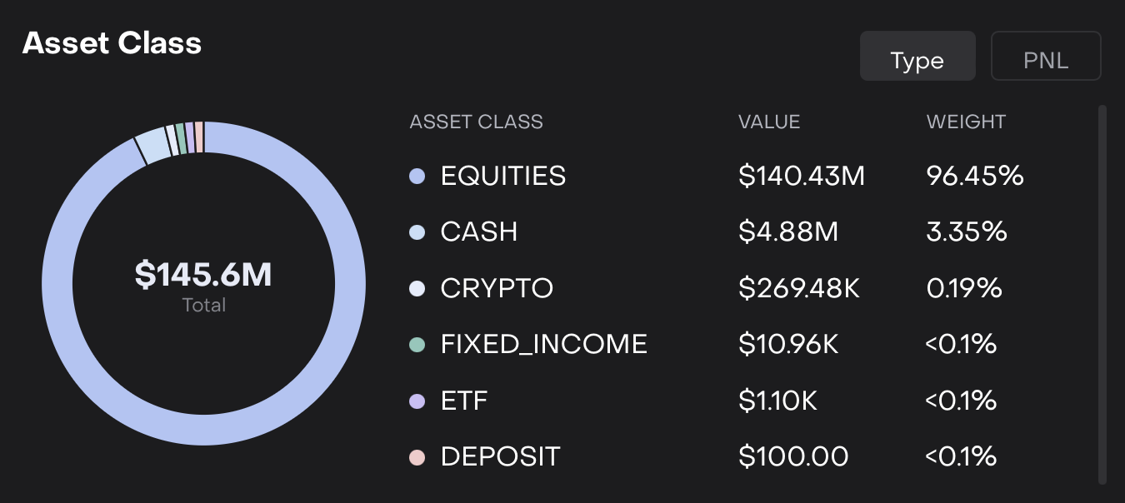The image size is (1125, 503).
Task: Click the DEPOSIT asset class label
Action: (500, 457)
